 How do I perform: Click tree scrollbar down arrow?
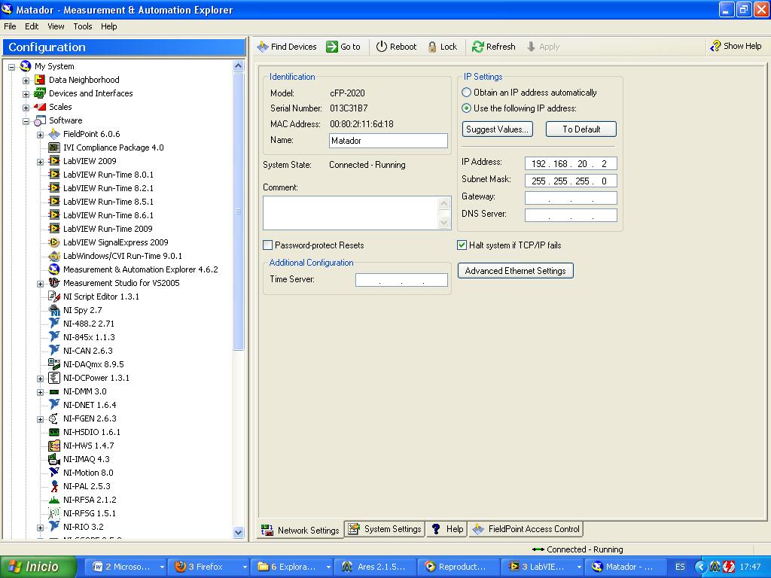click(x=239, y=532)
